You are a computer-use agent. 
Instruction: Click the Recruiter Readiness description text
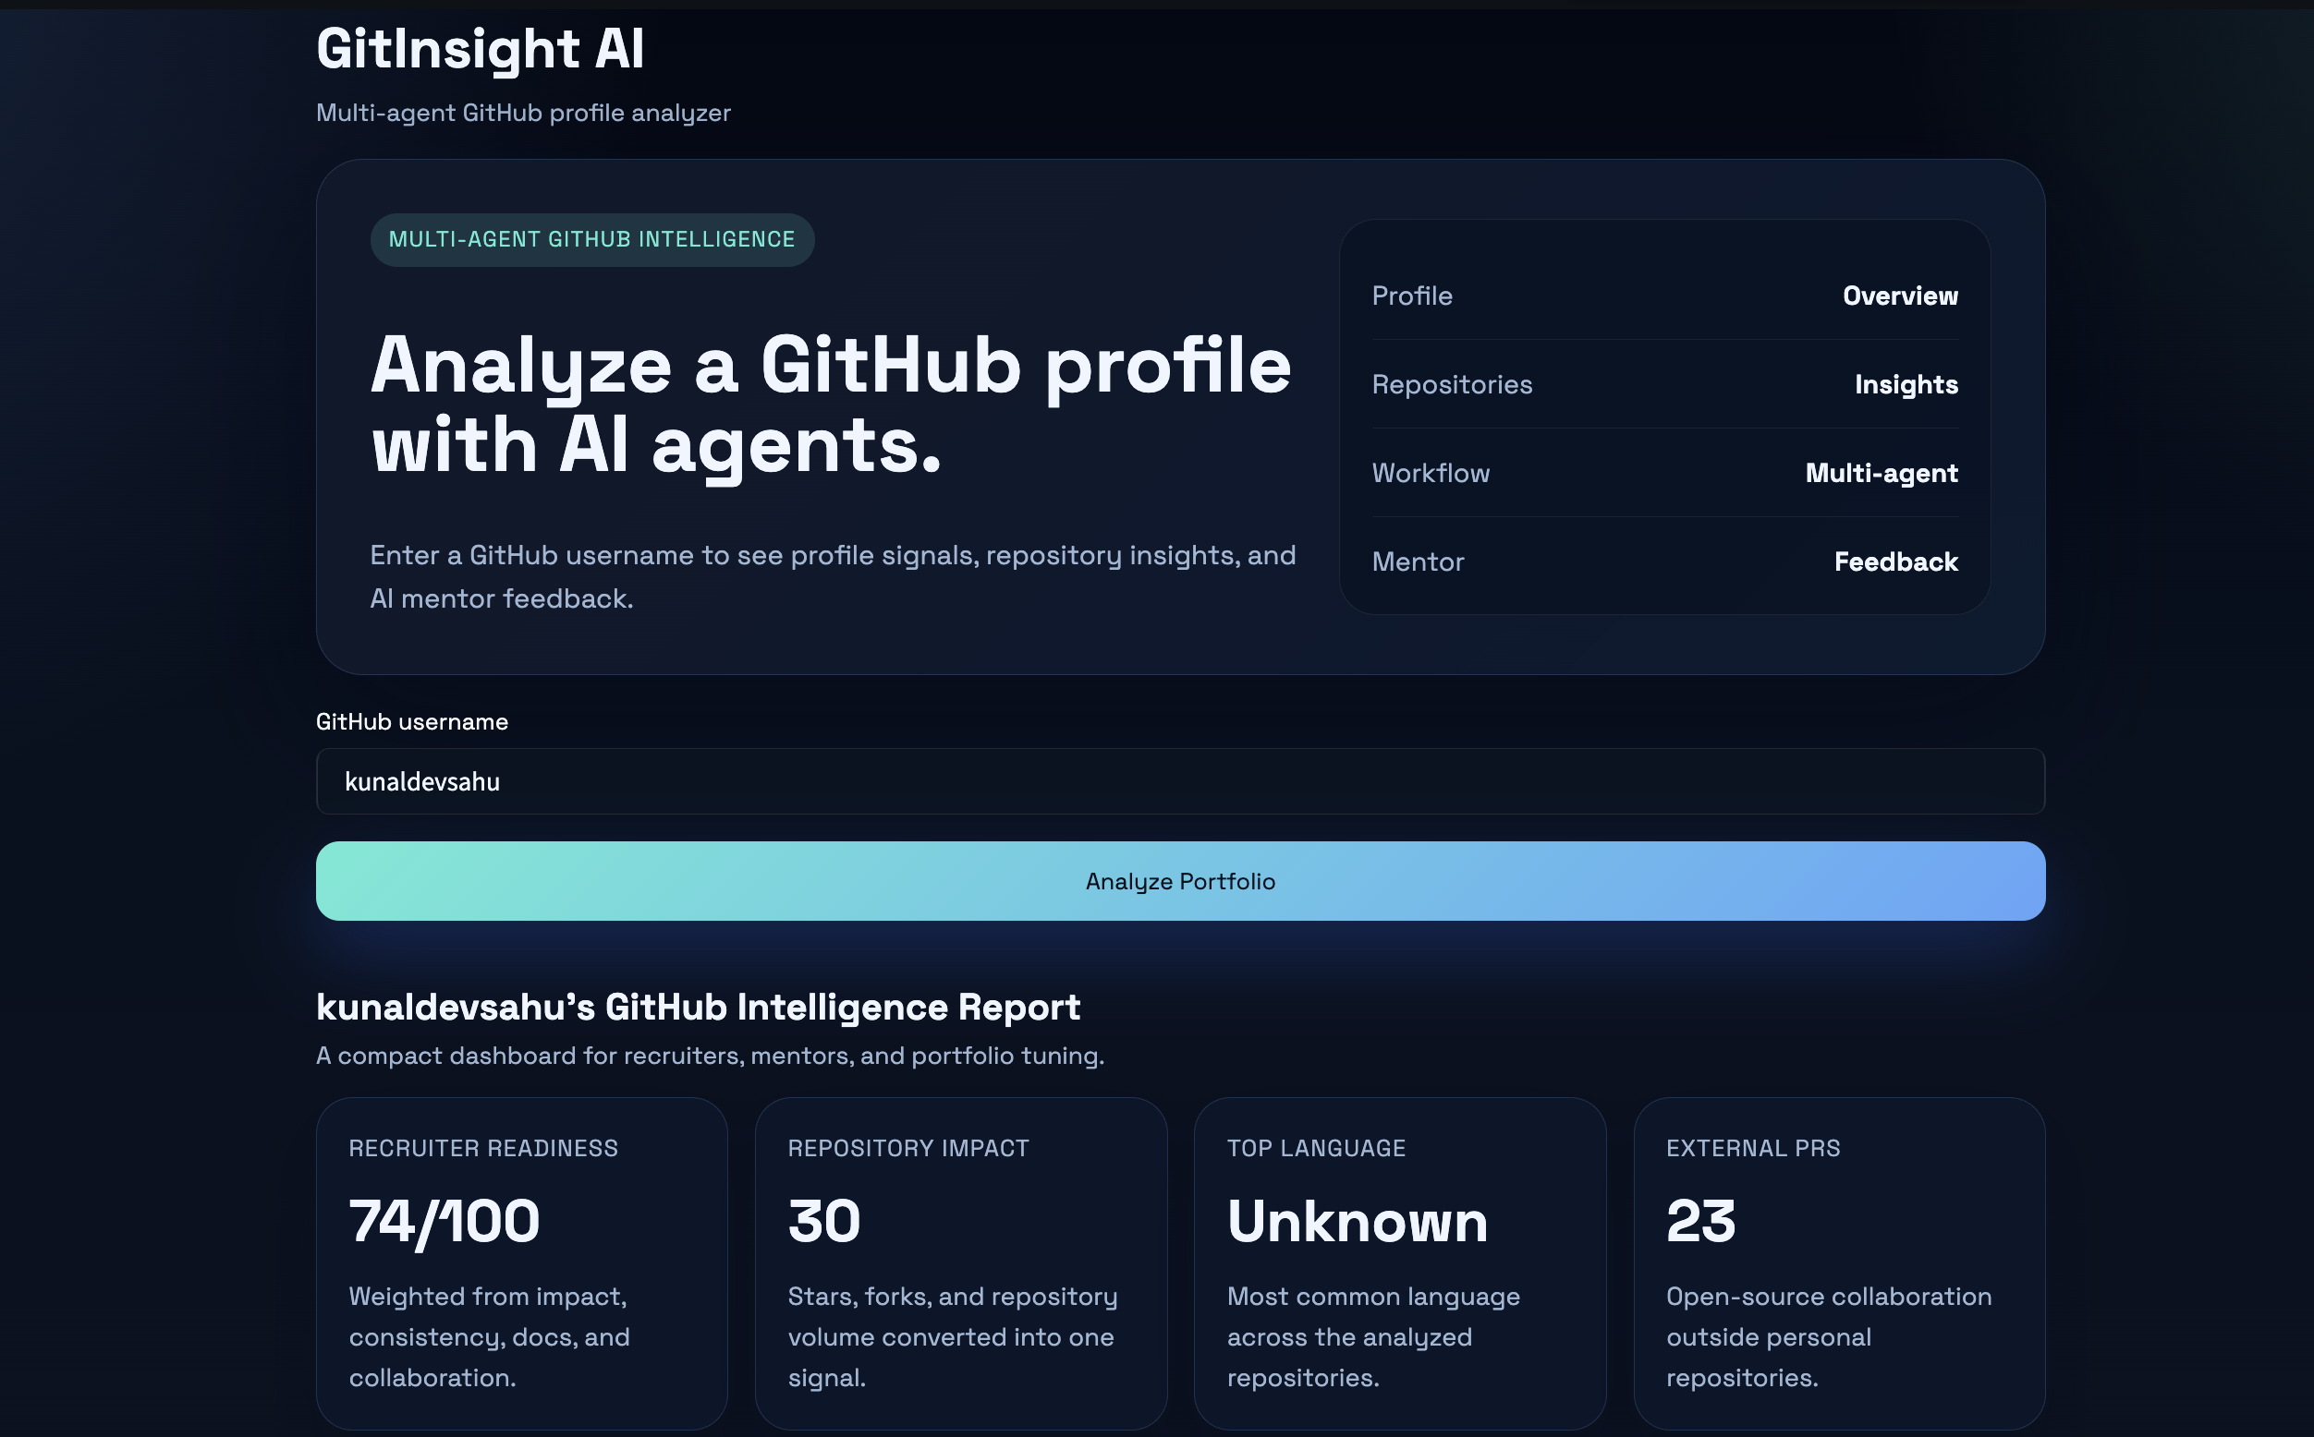tap(489, 1336)
